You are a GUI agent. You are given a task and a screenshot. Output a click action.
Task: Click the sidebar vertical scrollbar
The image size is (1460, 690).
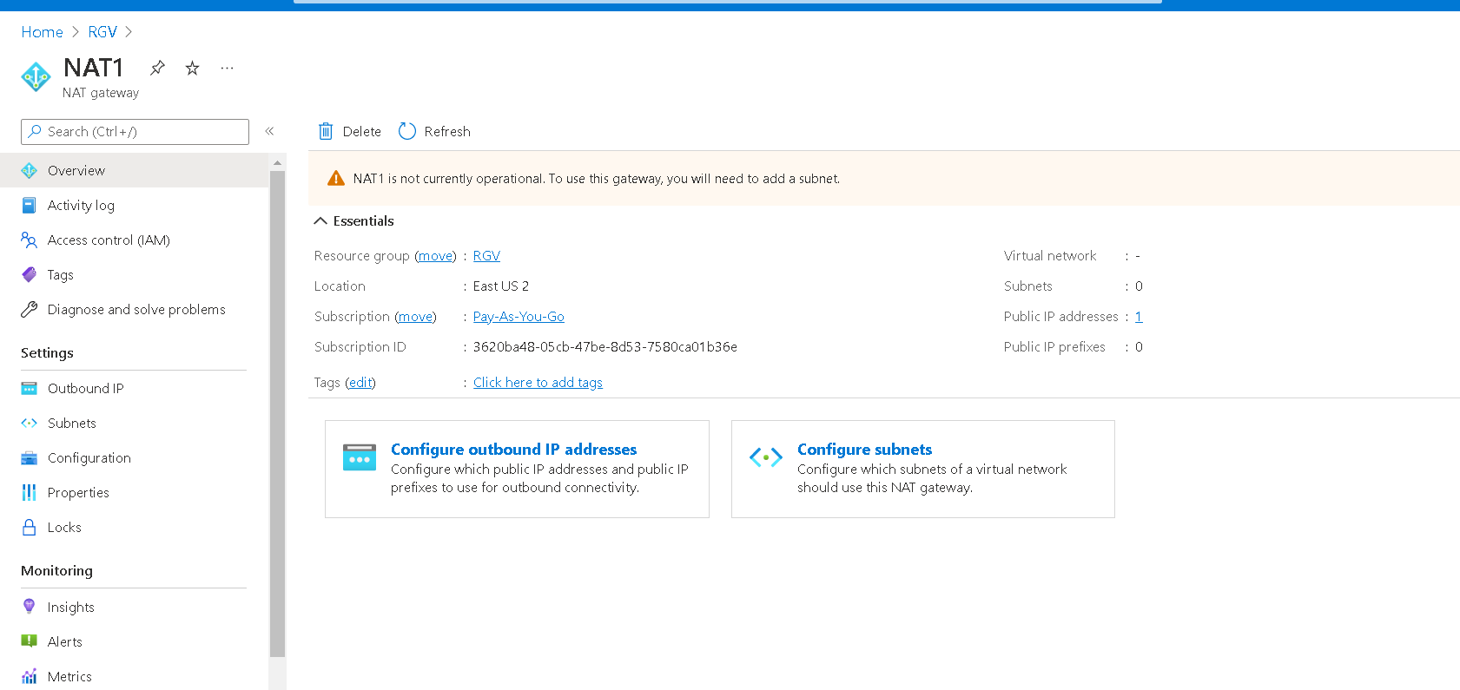pos(278,413)
